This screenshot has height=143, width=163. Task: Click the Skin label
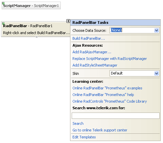(x=76, y=73)
